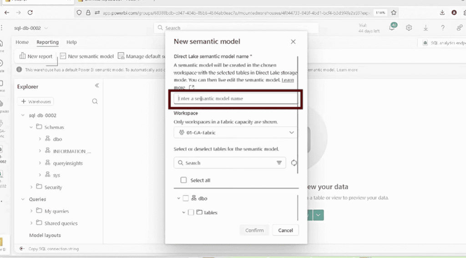The image size is (466, 258).
Task: Click the browser forward arrow
Action: [x=18, y=12]
